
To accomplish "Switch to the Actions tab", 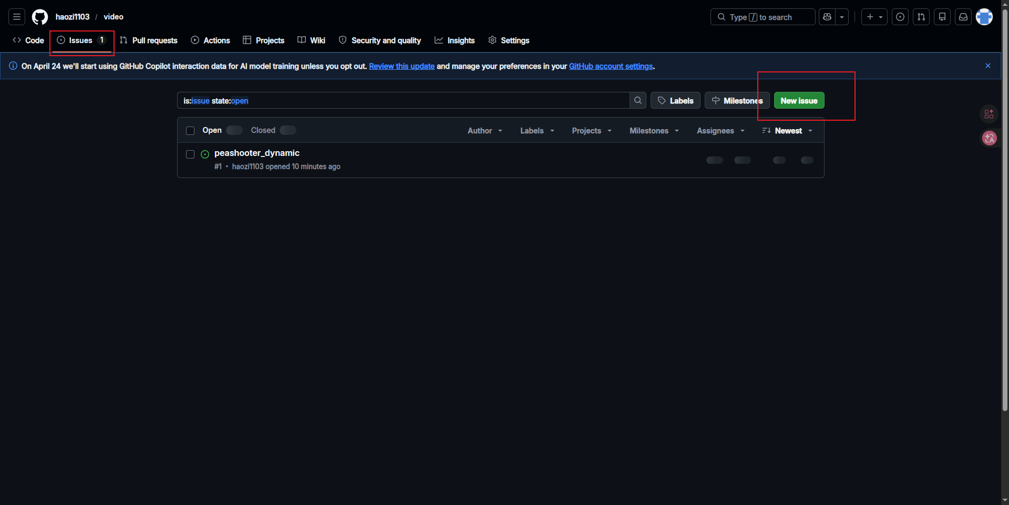I will click(210, 40).
